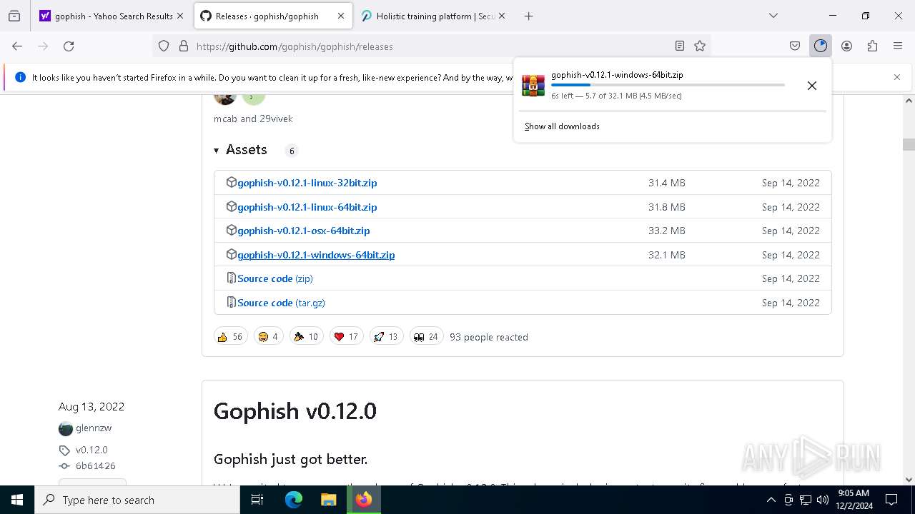Viewport: 915px width, 514px height.
Task: Open File Explorer from taskbar
Action: tap(328, 500)
